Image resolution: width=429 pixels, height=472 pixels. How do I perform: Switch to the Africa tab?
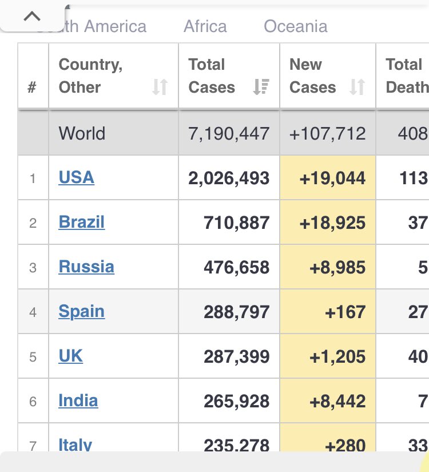click(205, 26)
